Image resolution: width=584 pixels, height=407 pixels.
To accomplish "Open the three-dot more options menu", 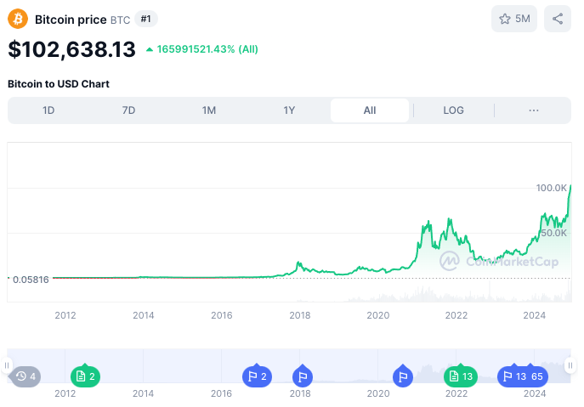I will (x=534, y=110).
